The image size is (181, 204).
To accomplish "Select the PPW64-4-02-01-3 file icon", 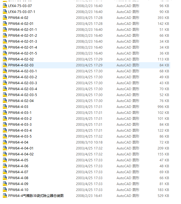I will [x=5, y=42].
